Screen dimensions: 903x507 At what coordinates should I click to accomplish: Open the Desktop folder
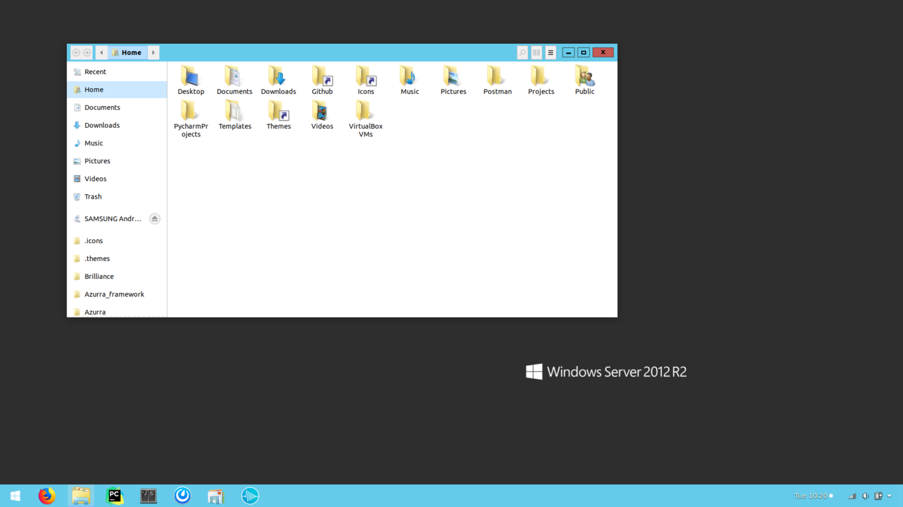(x=191, y=80)
